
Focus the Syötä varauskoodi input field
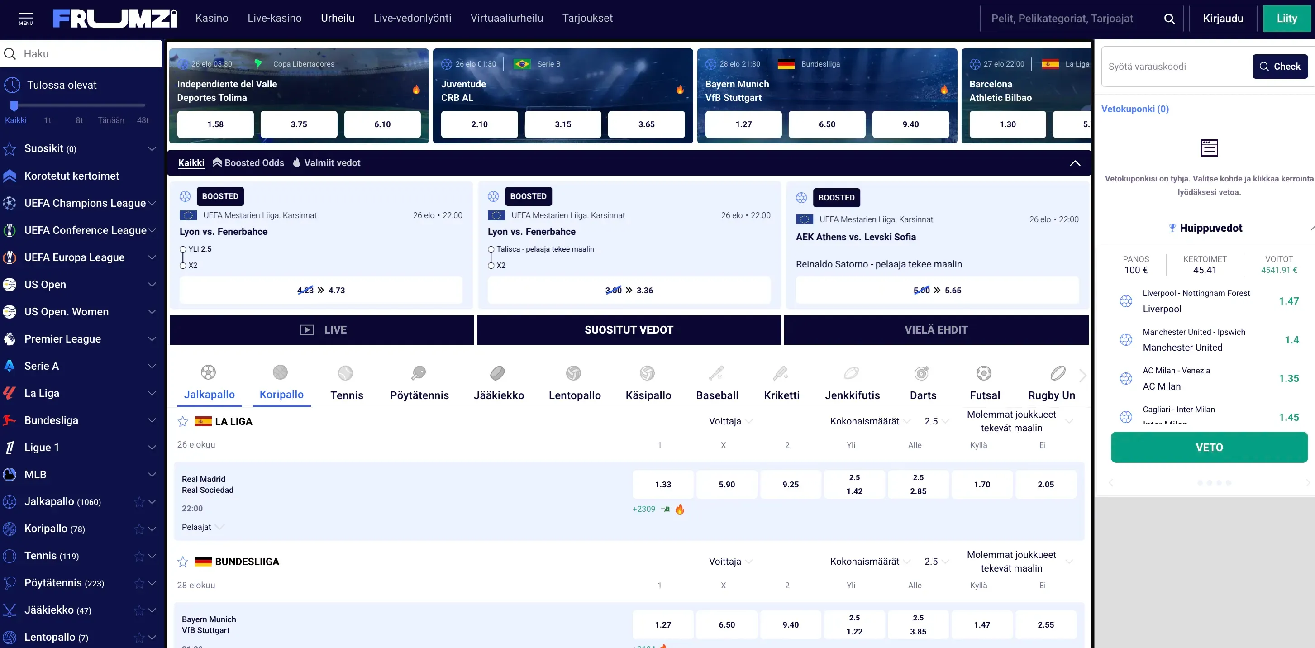click(x=1177, y=67)
